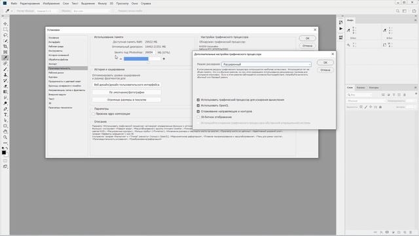The width and height of the screenshot is (419, 236).
Task: Select the Brush tool
Action: click(5, 69)
